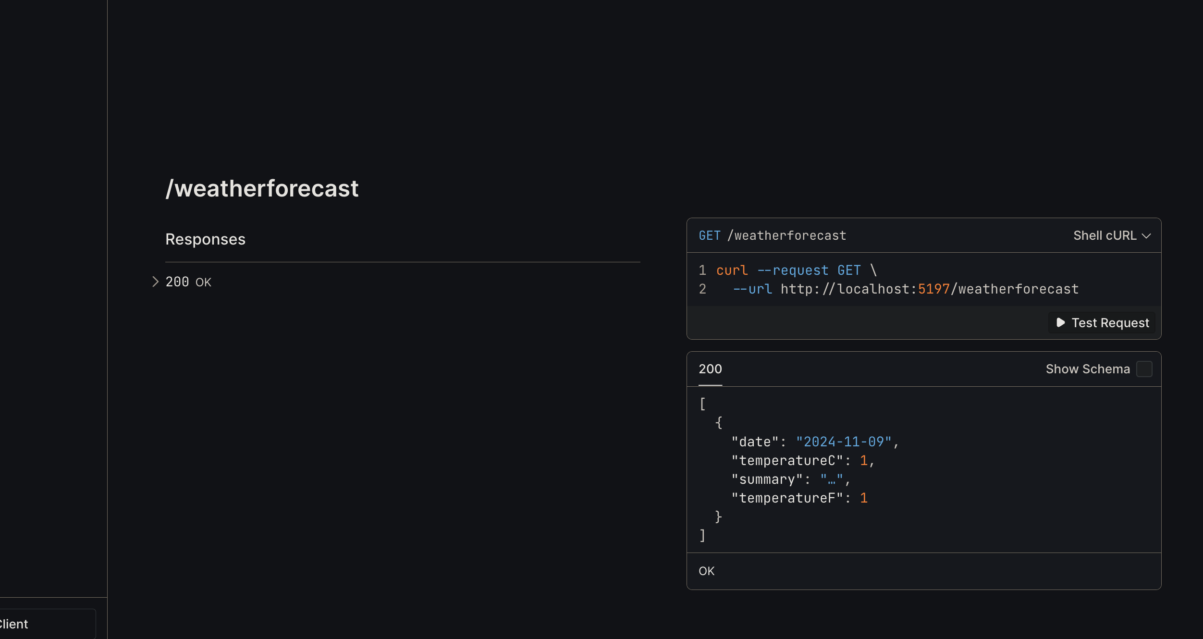Click the /weatherforecast page heading

pos(262,188)
